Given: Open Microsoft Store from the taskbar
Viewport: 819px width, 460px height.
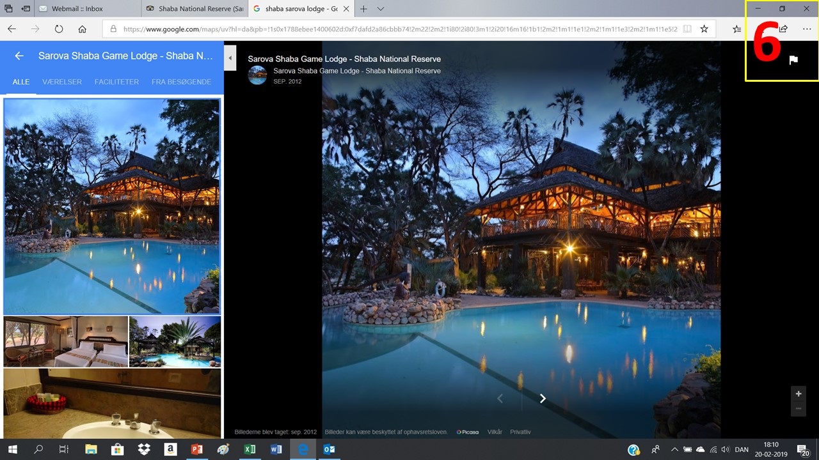Looking at the screenshot, I should pos(117,450).
